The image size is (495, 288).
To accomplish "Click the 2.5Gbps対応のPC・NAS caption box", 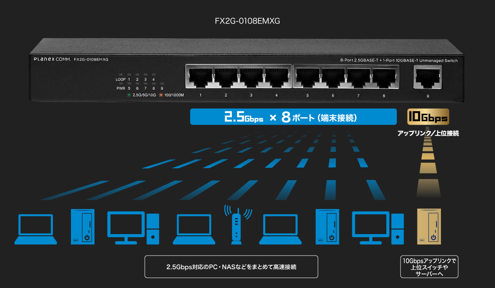I will click(231, 267).
